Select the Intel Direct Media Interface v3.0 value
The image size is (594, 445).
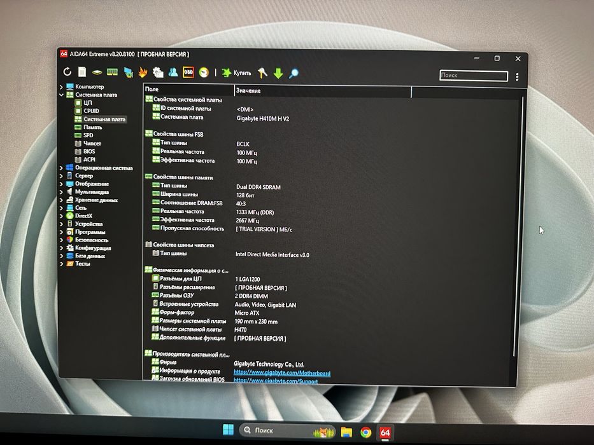point(272,255)
